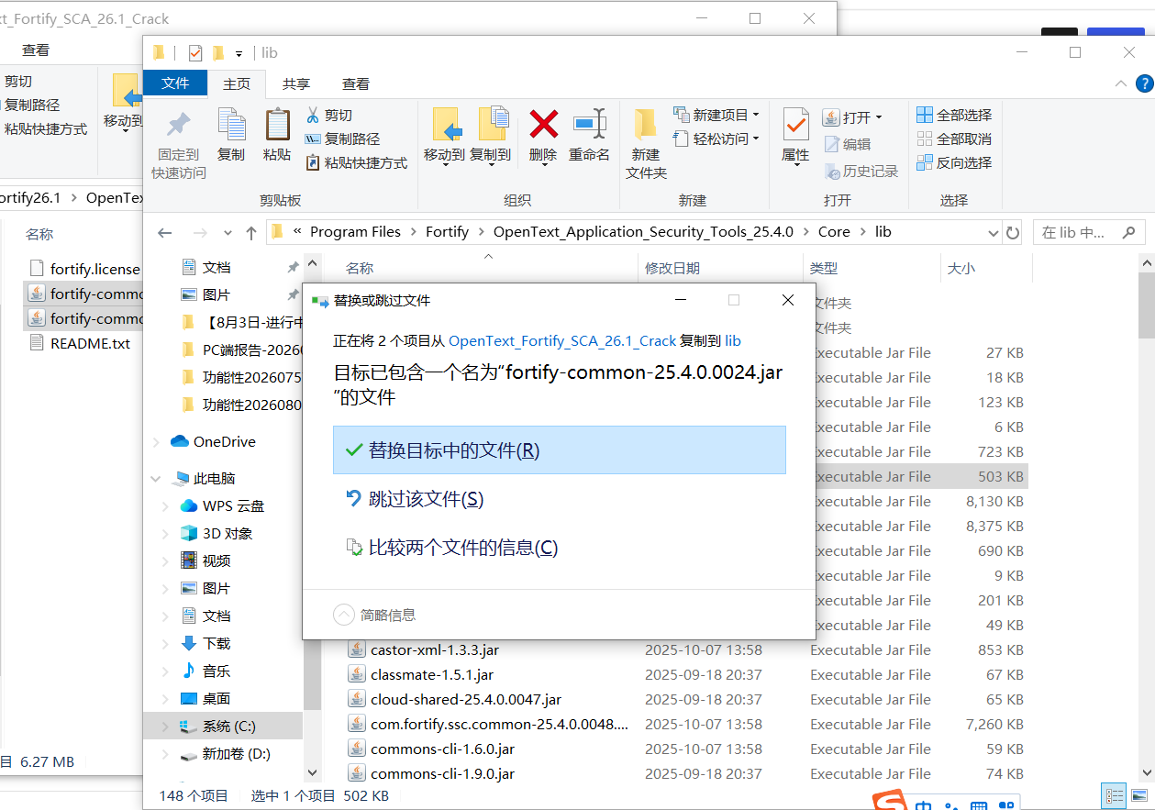Select 桌面 in navigation pane
1155x810 pixels.
(217, 699)
